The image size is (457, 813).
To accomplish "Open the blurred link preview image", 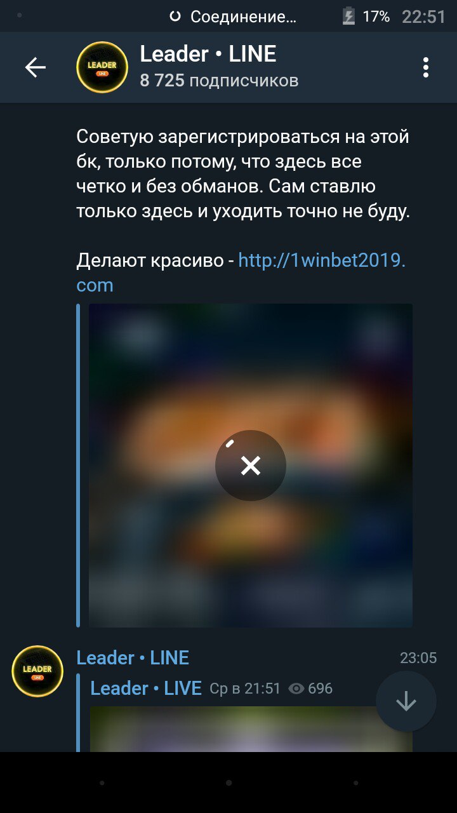I will click(251, 466).
